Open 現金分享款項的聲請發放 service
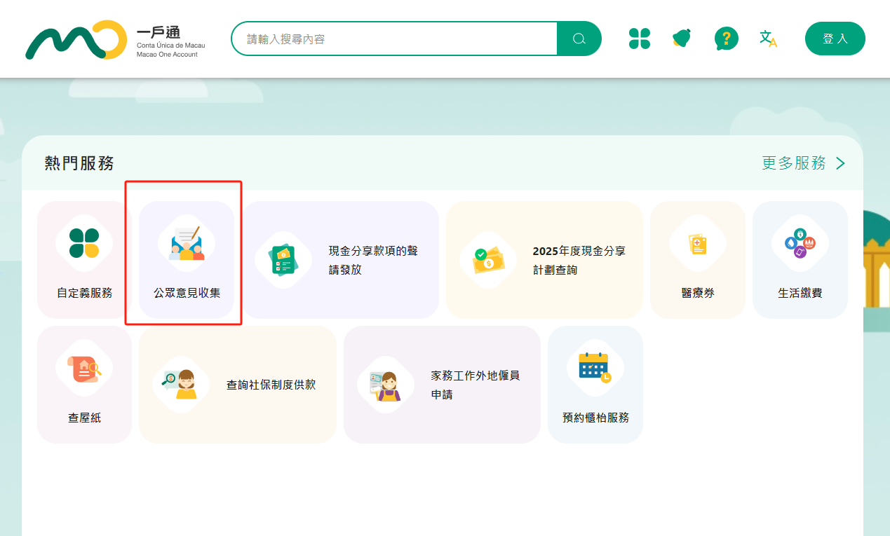 (341, 260)
